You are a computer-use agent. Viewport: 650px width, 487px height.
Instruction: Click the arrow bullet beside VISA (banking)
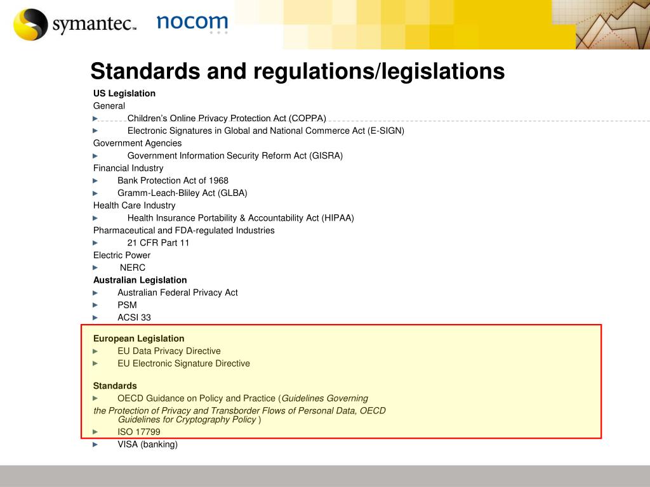[95, 445]
